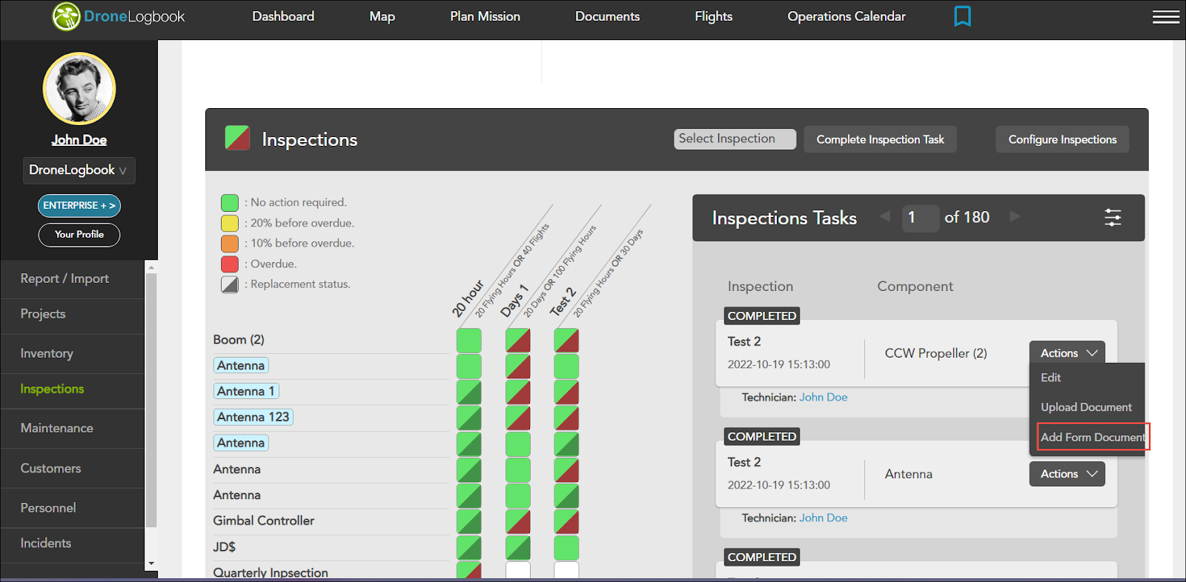Click the Test 2 column header
Screen dimensions: 1186x582
click(x=562, y=301)
